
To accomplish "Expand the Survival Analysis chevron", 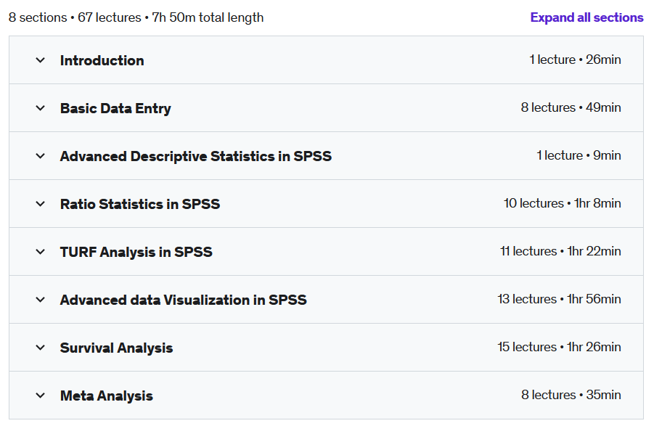I will (x=41, y=348).
